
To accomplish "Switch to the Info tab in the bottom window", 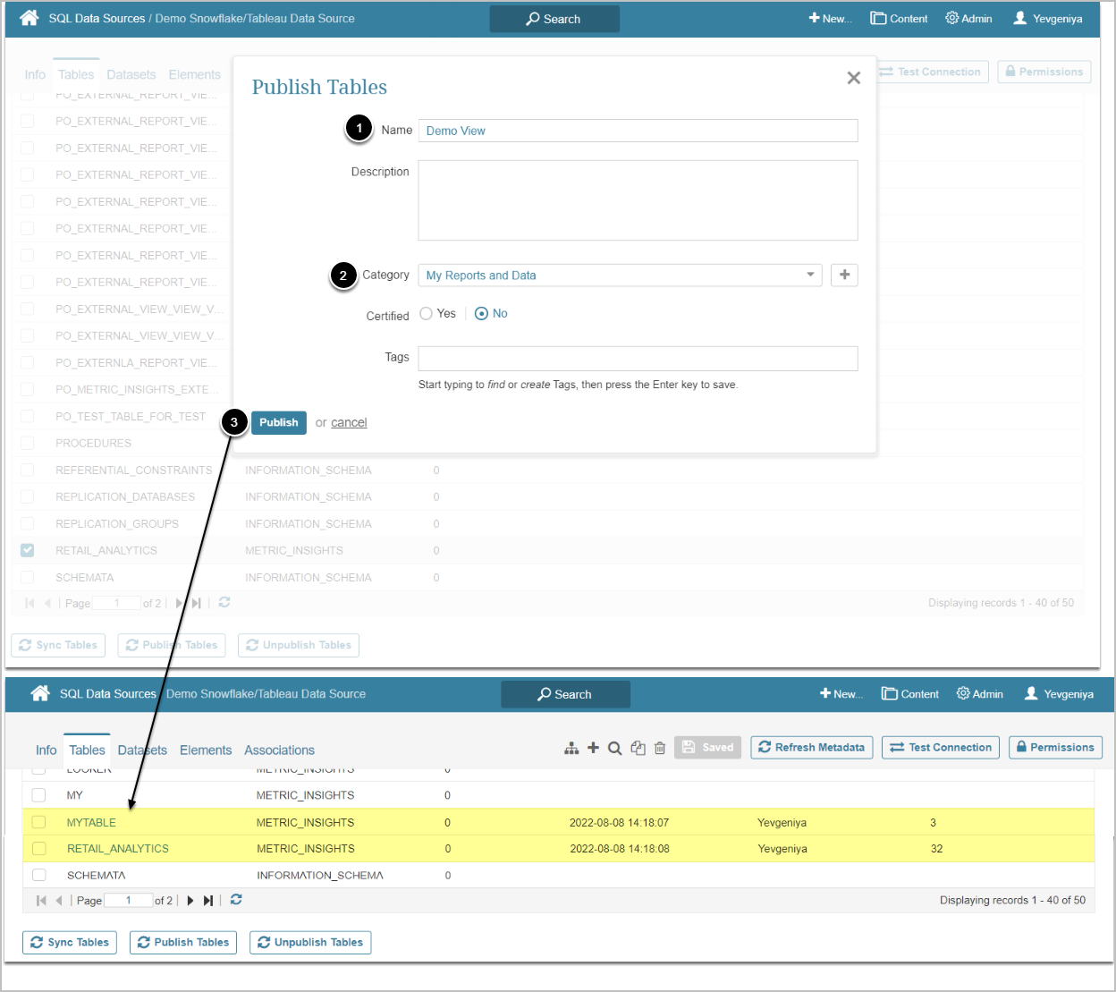I will 46,750.
